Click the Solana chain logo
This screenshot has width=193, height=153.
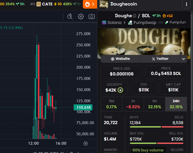104,22
